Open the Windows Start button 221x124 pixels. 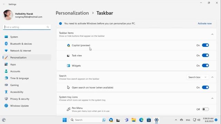click(65, 120)
